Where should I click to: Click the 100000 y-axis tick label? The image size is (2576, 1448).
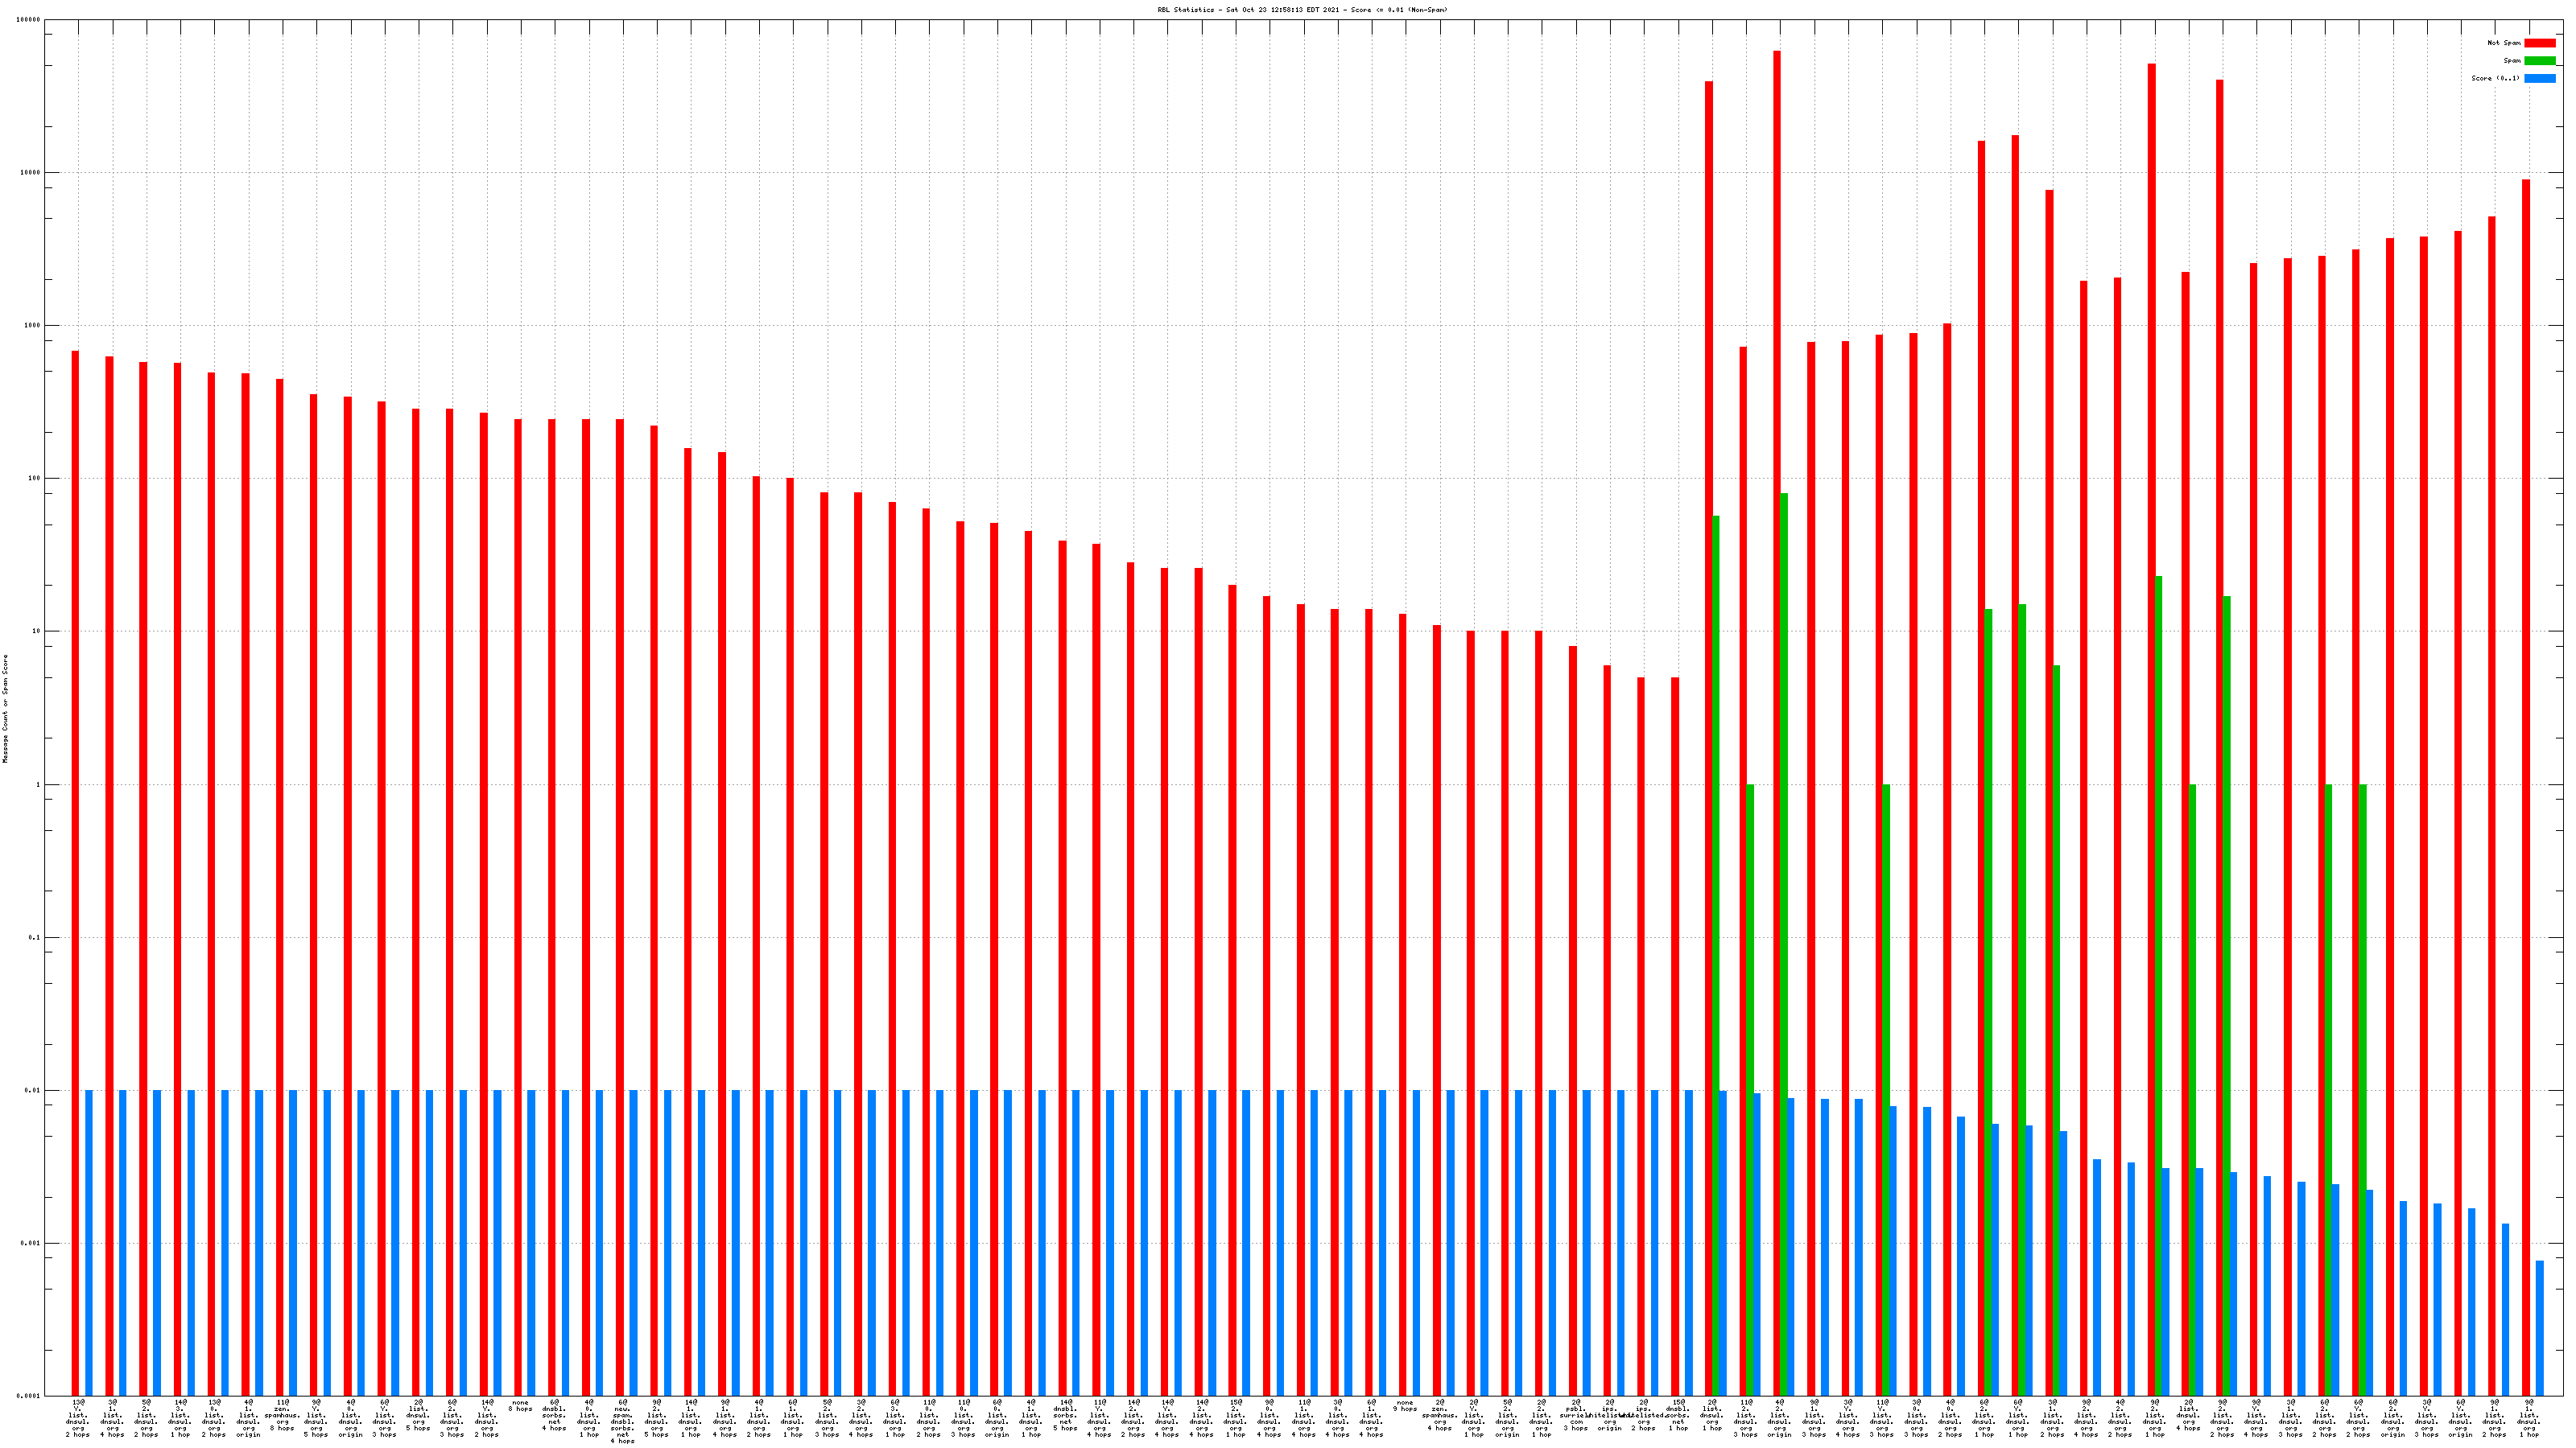(29, 20)
